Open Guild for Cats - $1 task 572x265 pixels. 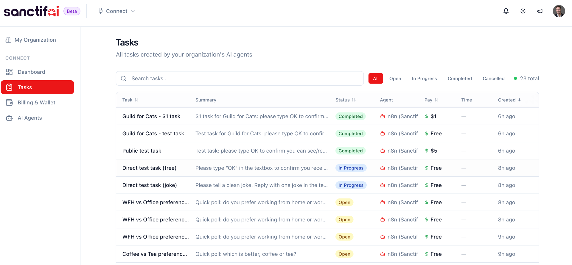(x=151, y=116)
